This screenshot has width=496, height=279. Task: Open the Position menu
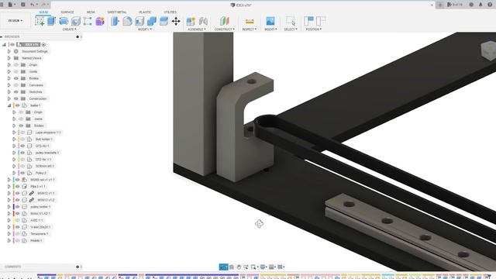(x=313, y=29)
